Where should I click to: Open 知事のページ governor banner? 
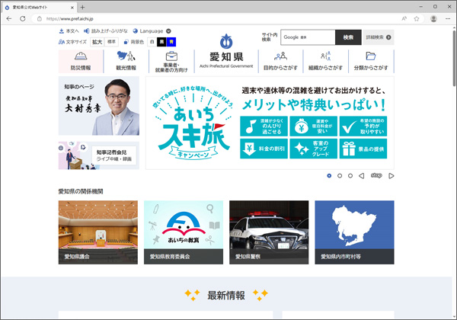coord(99,106)
